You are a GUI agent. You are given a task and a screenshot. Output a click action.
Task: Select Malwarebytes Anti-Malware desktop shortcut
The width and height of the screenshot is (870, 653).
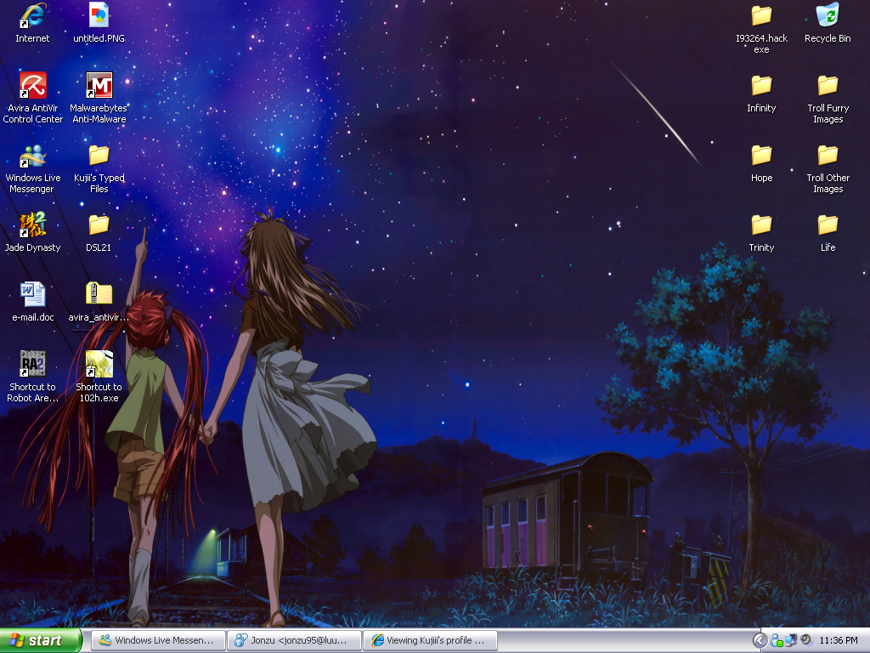(x=99, y=85)
